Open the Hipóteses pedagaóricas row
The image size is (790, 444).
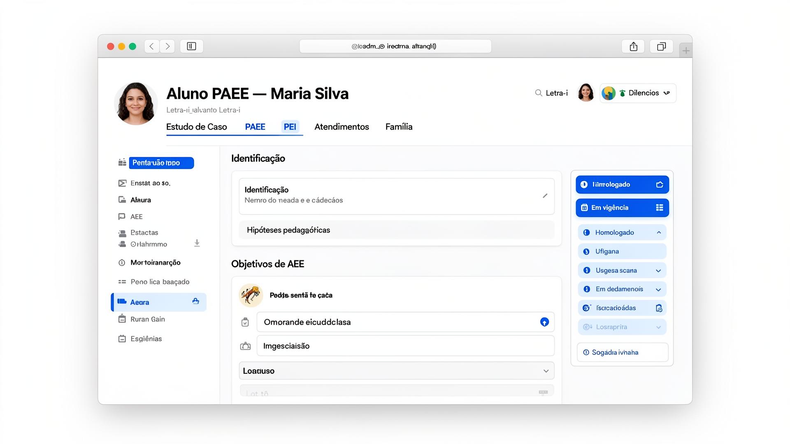[397, 230]
